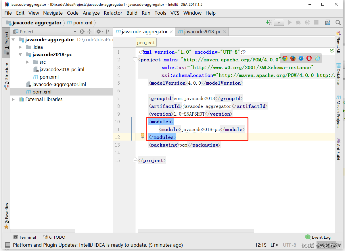This screenshot has width=345, height=251.
Task: Open the Tools menu
Action: click(160, 13)
